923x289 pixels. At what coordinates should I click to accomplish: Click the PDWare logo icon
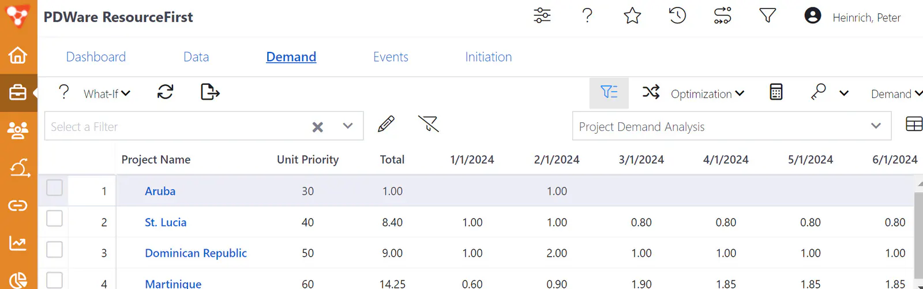[x=17, y=16]
